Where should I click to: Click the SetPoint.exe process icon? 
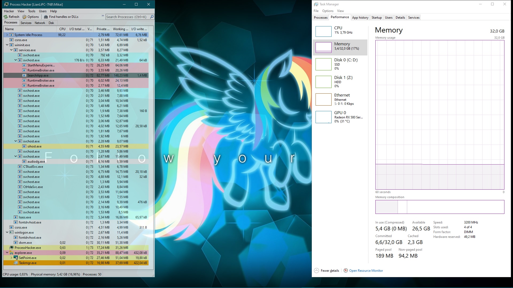16,258
